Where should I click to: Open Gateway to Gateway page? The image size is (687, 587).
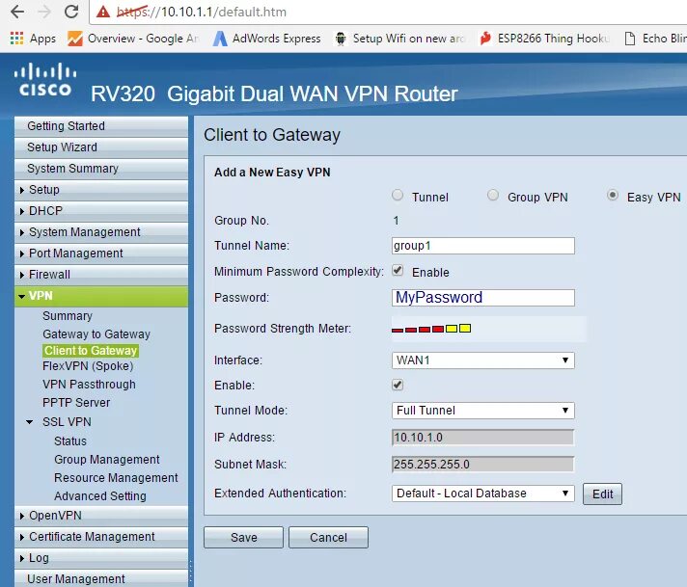coord(96,334)
